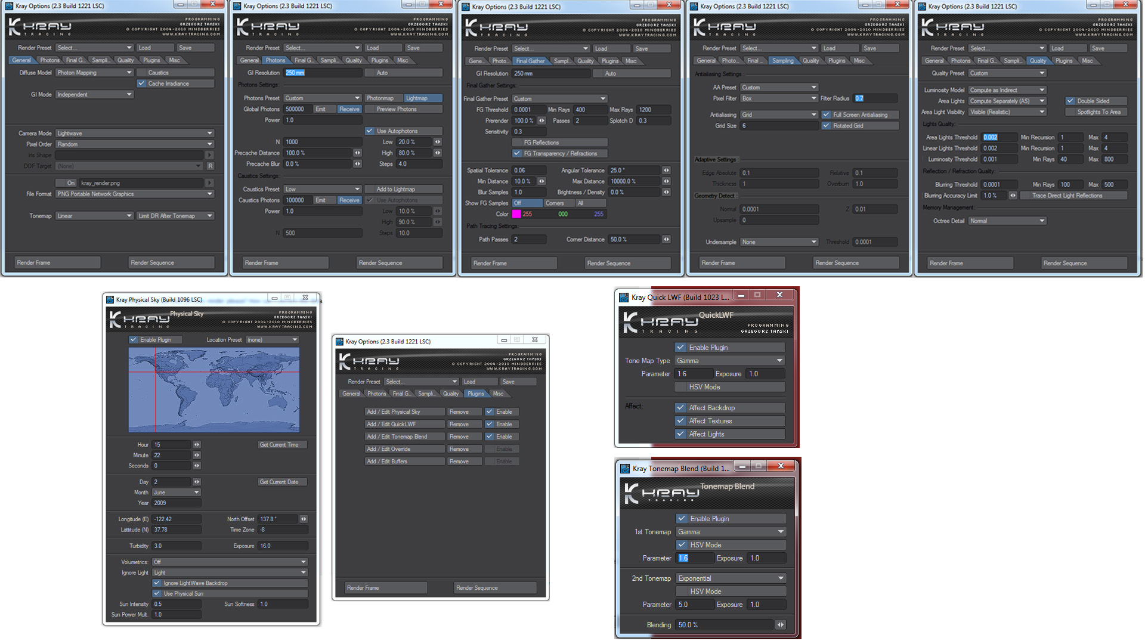The image size is (1145, 644).
Task: Click the Precache Blur arrow stepper icon
Action: pos(357,164)
